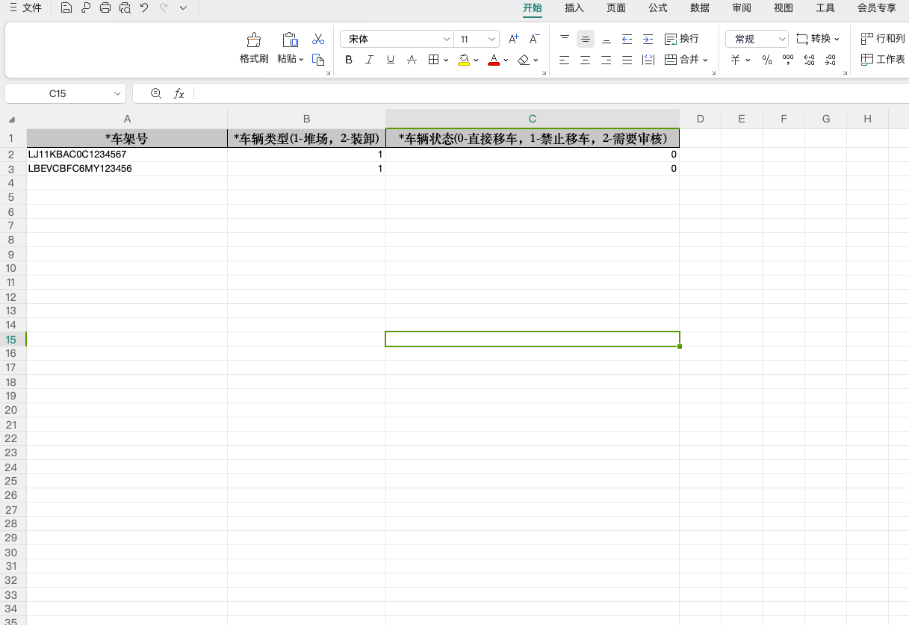Screen dimensions: 909x625
Task: Switch to the 插入 tab
Action: (574, 8)
